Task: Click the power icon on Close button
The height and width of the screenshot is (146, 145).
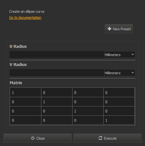Action: click(33, 138)
